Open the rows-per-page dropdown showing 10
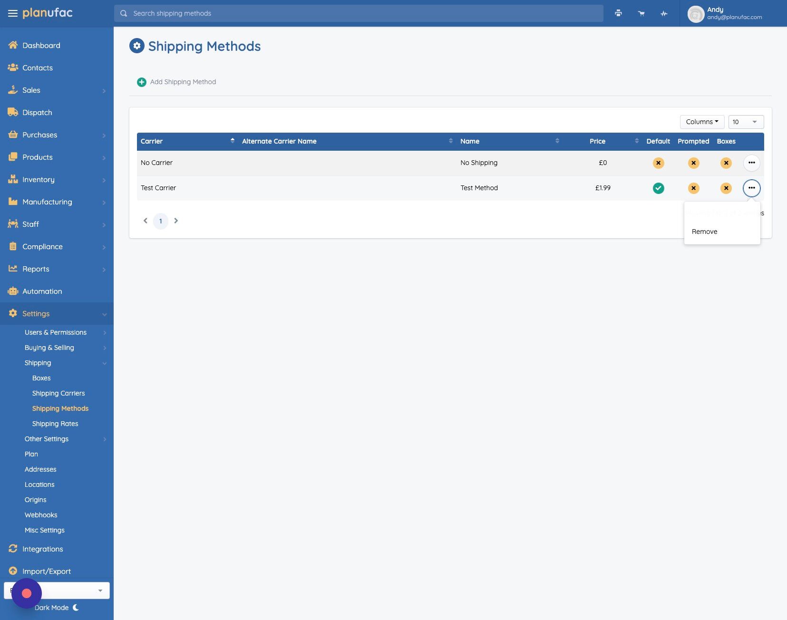787x620 pixels. point(746,122)
